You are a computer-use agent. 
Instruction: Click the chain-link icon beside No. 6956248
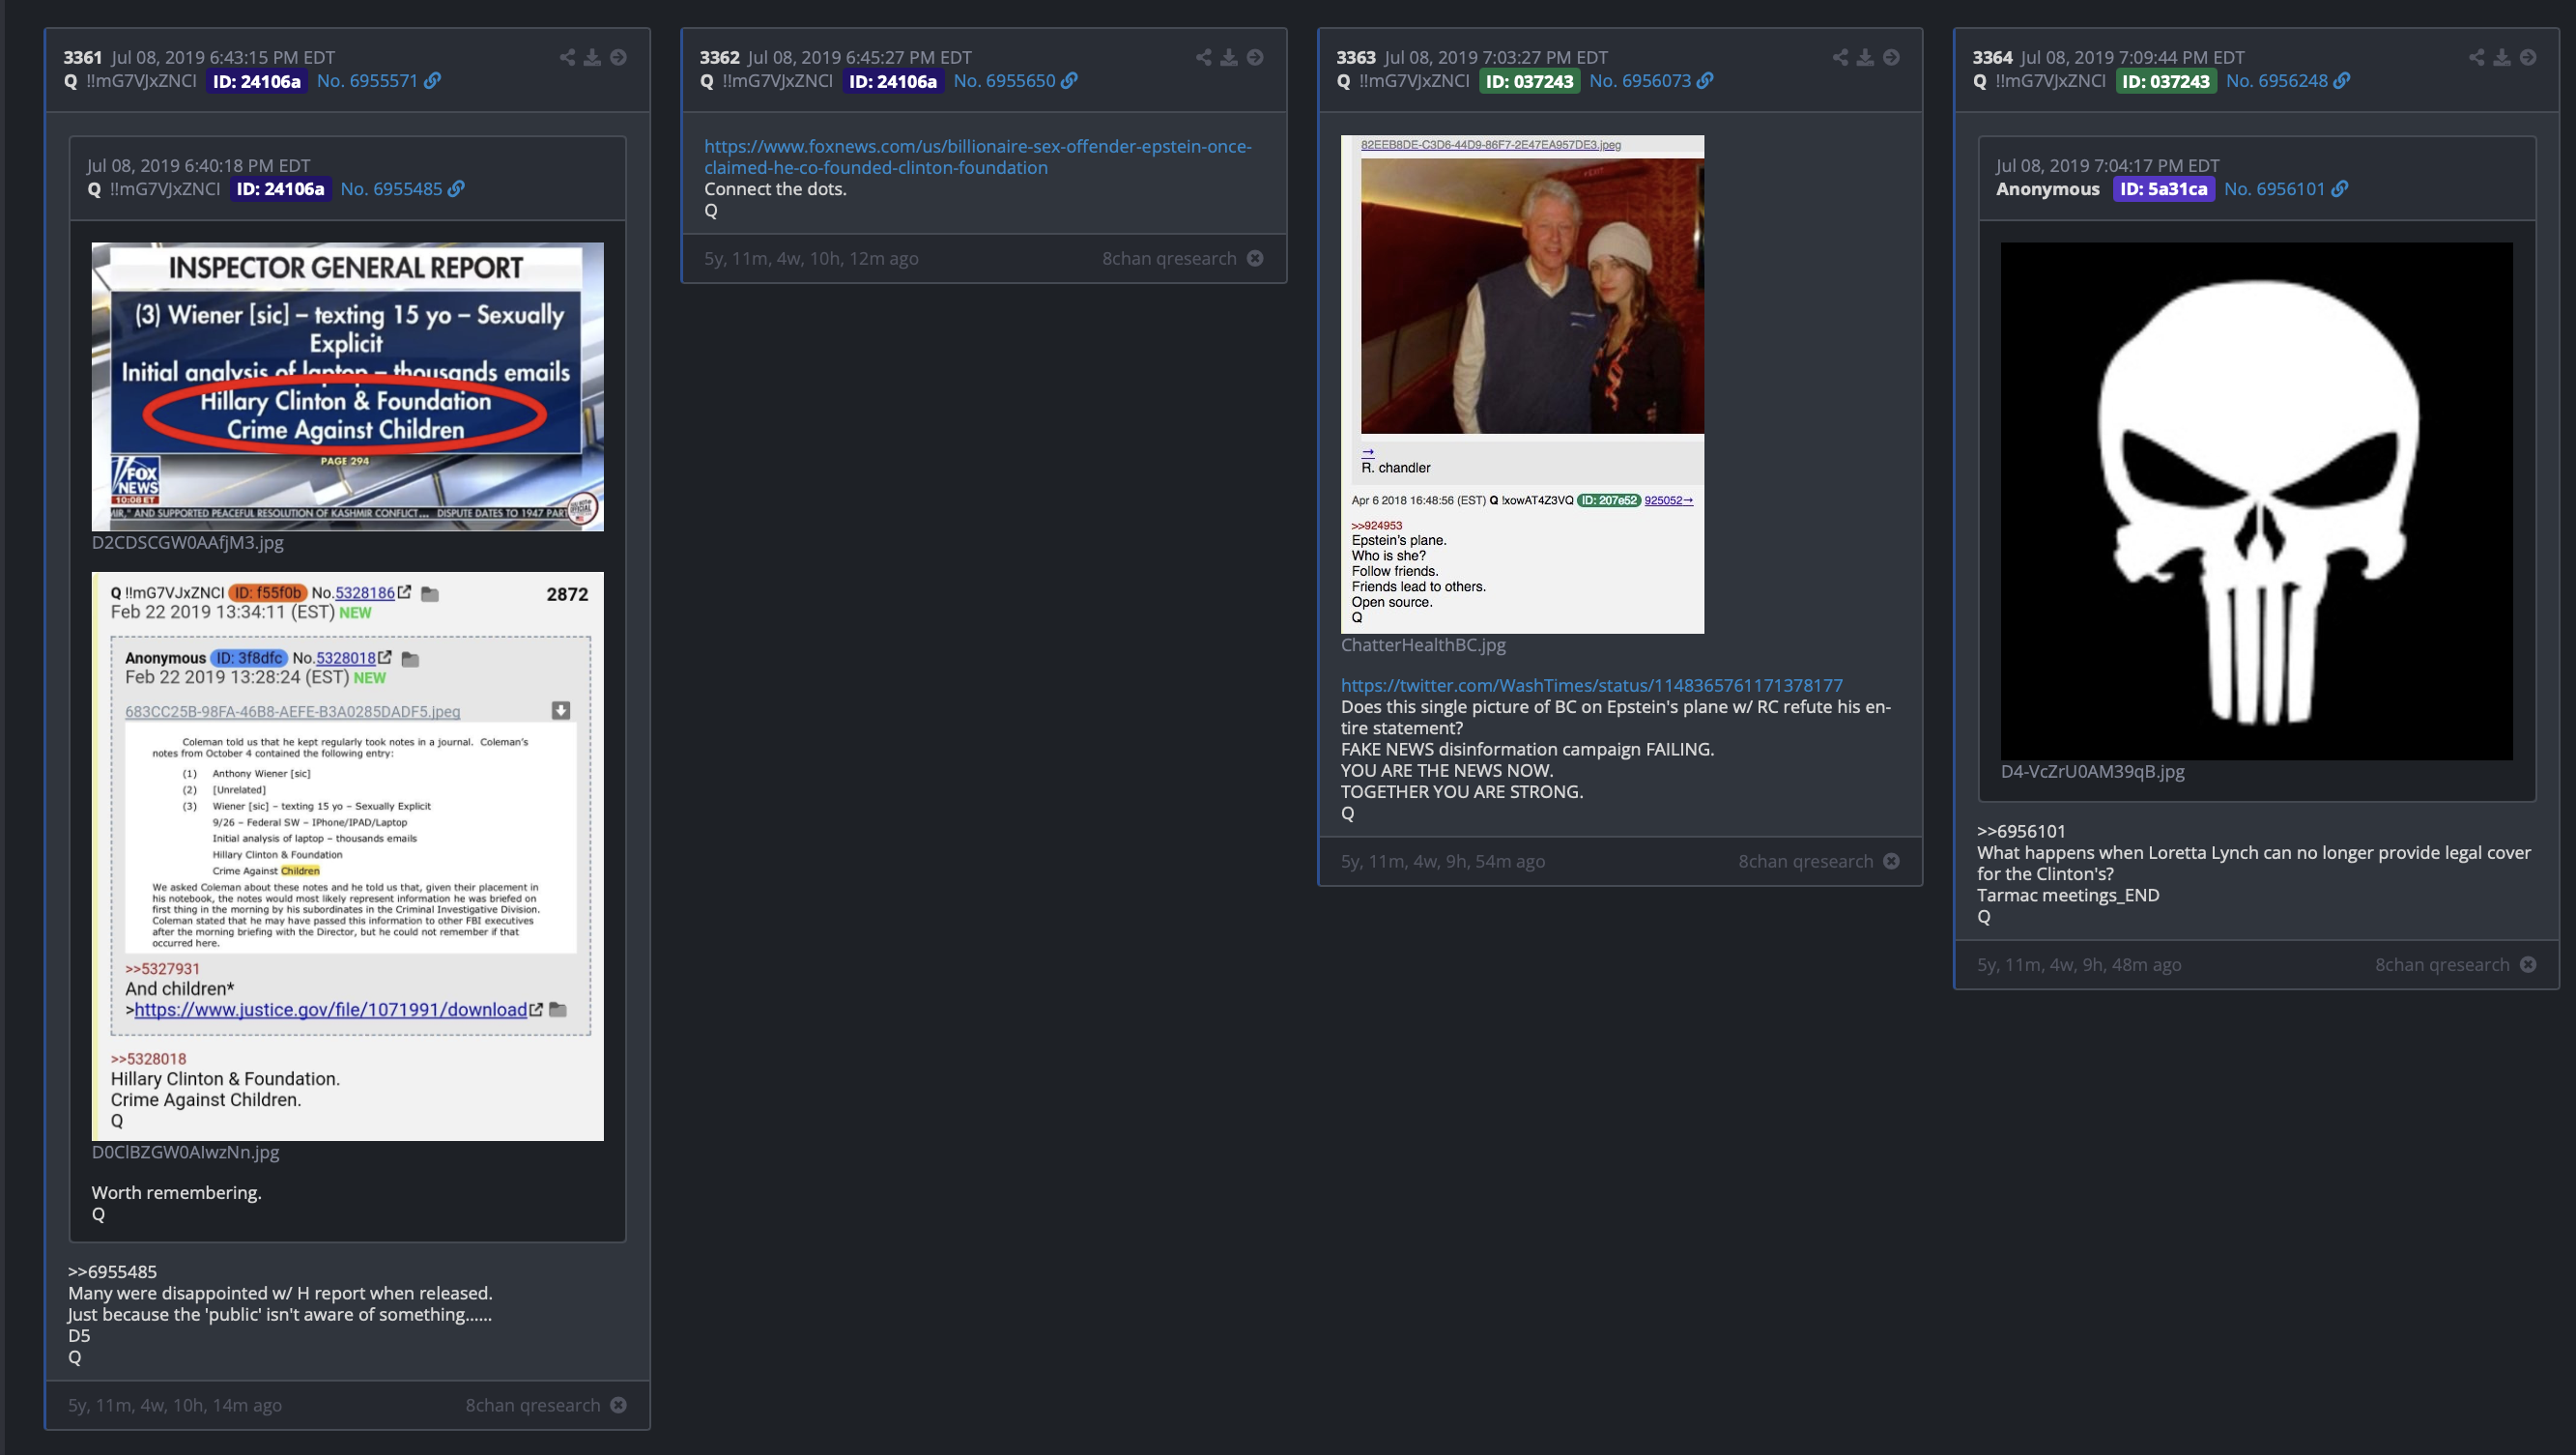[2343, 81]
